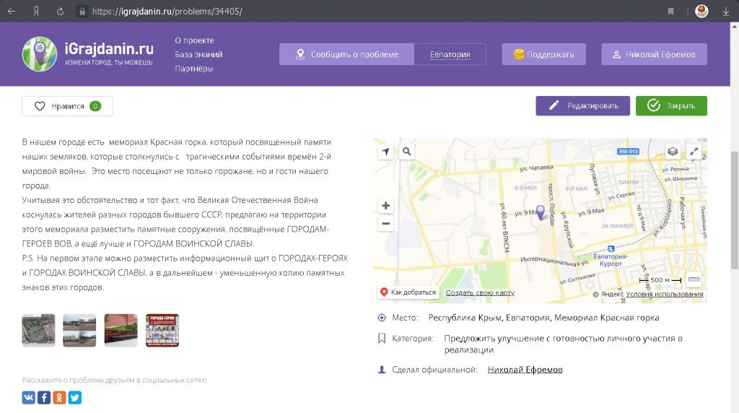Share the problem on Facebook
This screenshot has height=413, width=739.
pos(44,397)
